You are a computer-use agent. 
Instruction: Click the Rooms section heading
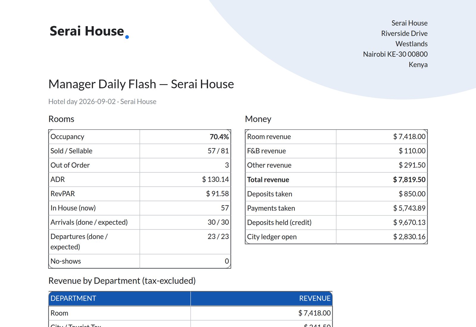(61, 119)
